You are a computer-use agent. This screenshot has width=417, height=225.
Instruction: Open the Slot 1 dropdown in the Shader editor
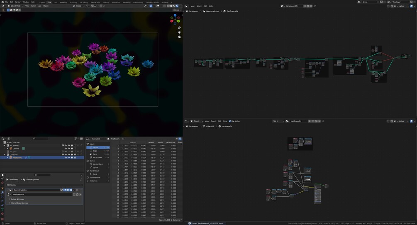point(278,121)
